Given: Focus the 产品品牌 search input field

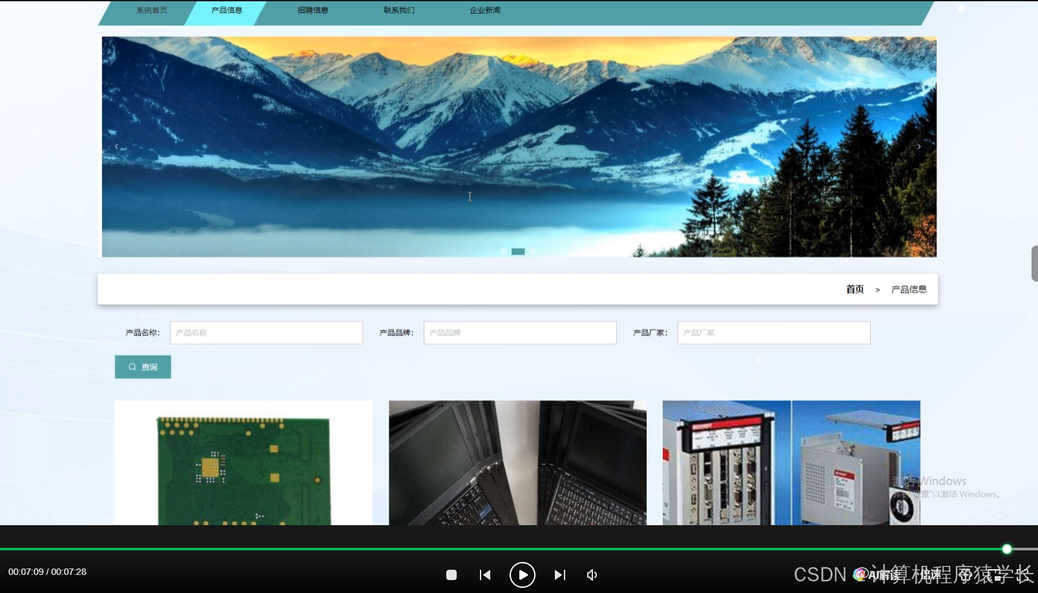Looking at the screenshot, I should pos(520,333).
